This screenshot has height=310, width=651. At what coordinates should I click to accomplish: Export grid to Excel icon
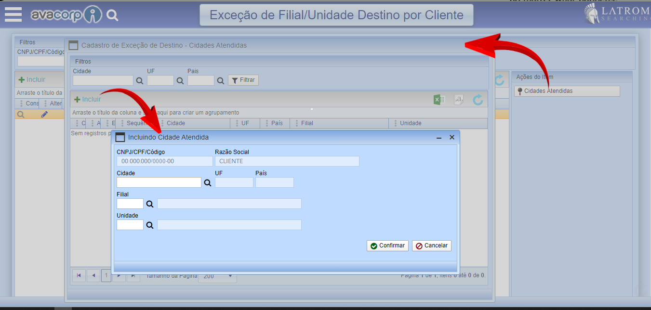pyautogui.click(x=438, y=100)
